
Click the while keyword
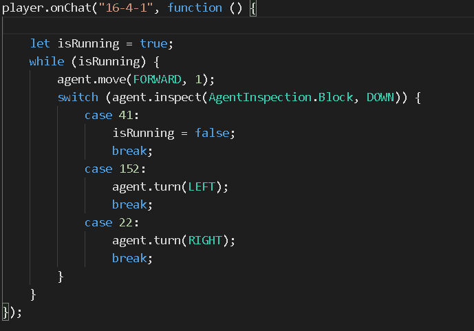click(46, 62)
